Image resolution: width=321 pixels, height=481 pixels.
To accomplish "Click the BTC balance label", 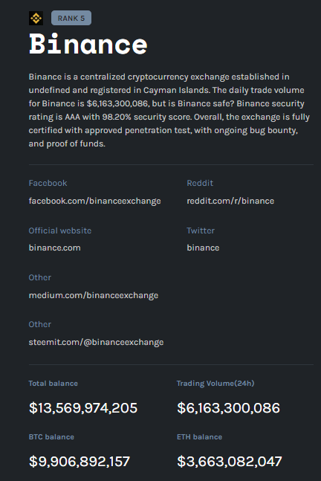I will pyautogui.click(x=51, y=437).
